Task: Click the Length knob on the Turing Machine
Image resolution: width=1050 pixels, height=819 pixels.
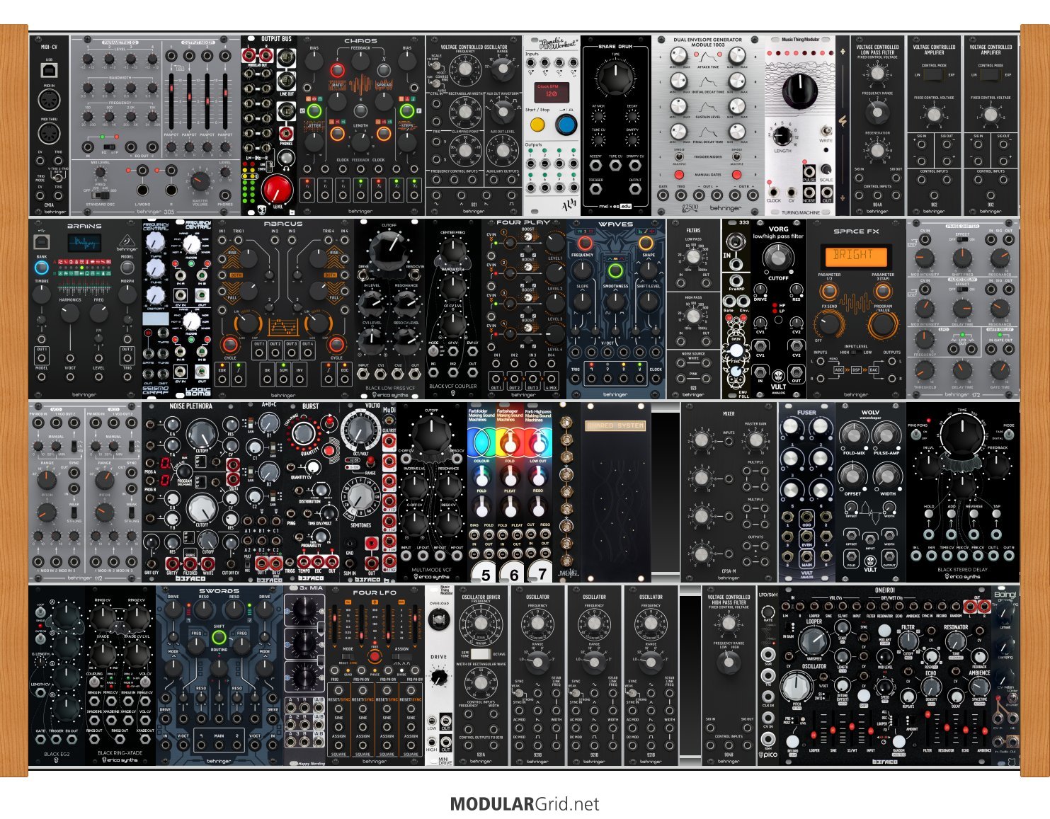Action: (782, 134)
